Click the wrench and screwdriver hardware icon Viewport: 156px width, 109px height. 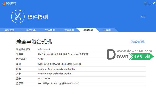point(18,17)
